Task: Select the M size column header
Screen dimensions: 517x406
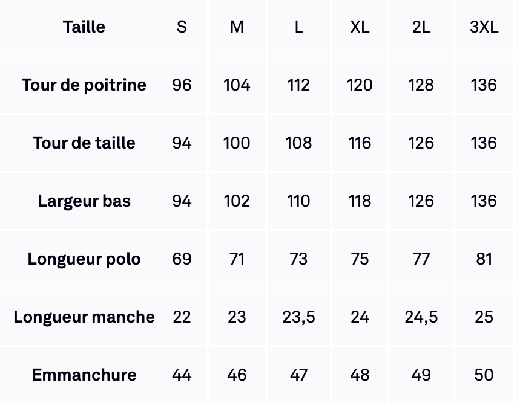Action: click(237, 27)
